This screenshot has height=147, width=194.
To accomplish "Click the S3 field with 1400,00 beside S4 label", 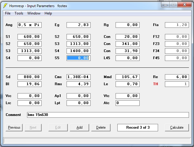I will pos(78,51).
